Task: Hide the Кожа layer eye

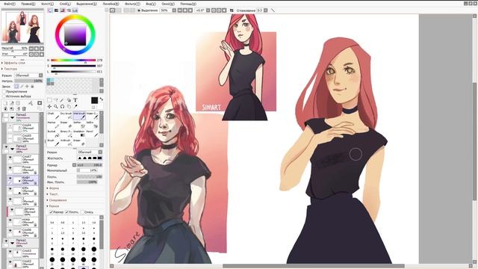Action: pos(10,220)
